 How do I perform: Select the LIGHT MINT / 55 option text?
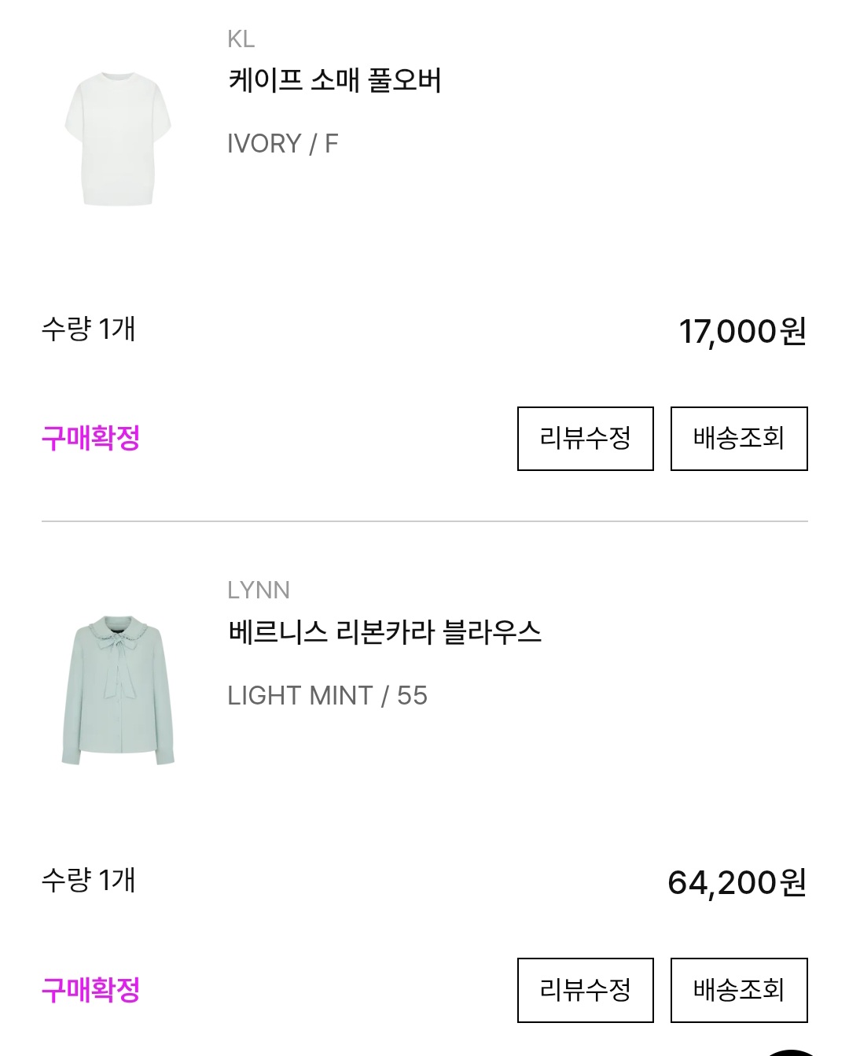point(327,696)
